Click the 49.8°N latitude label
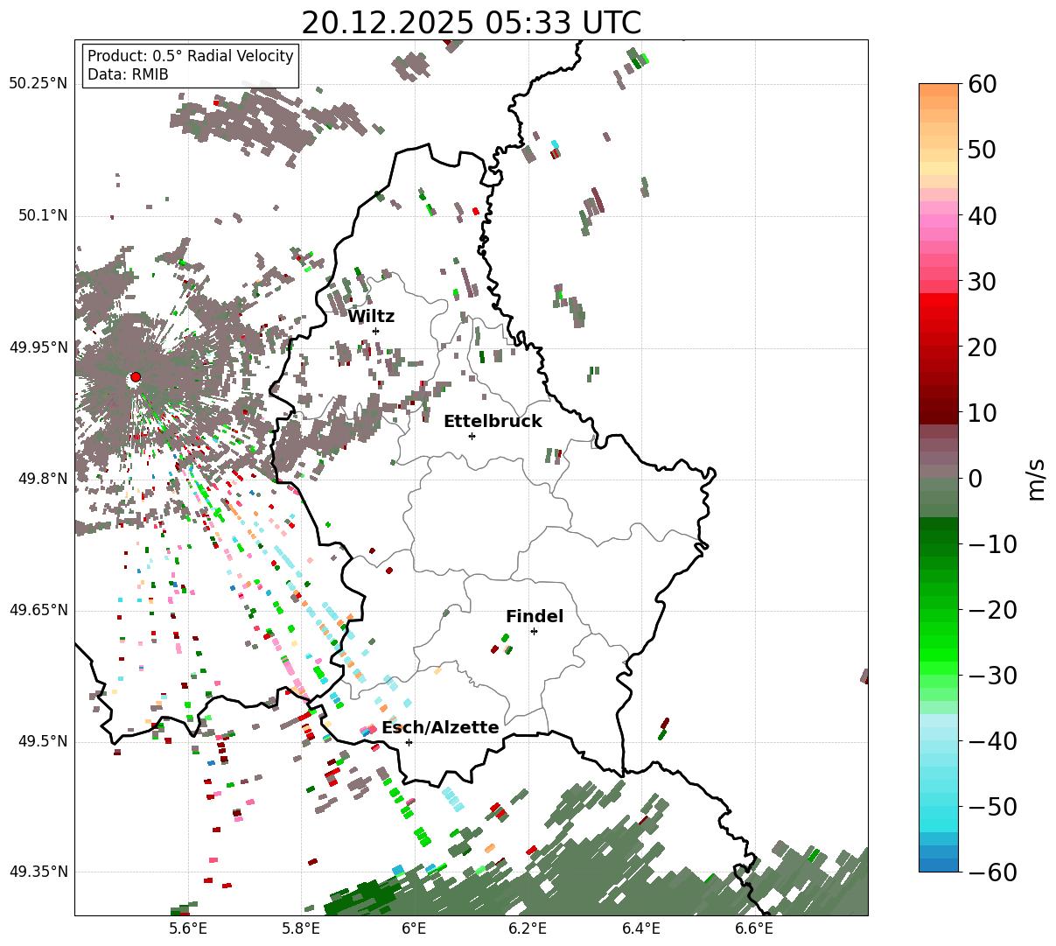Viewport: 1056px width, 946px height. tap(42, 479)
